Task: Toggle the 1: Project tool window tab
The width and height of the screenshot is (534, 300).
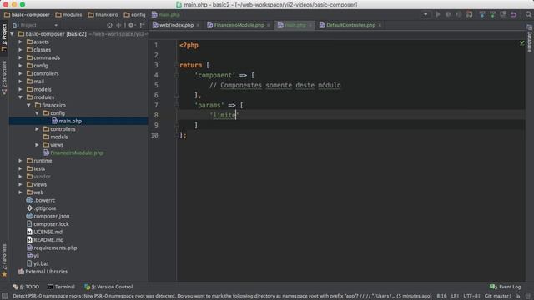Action: (4, 37)
